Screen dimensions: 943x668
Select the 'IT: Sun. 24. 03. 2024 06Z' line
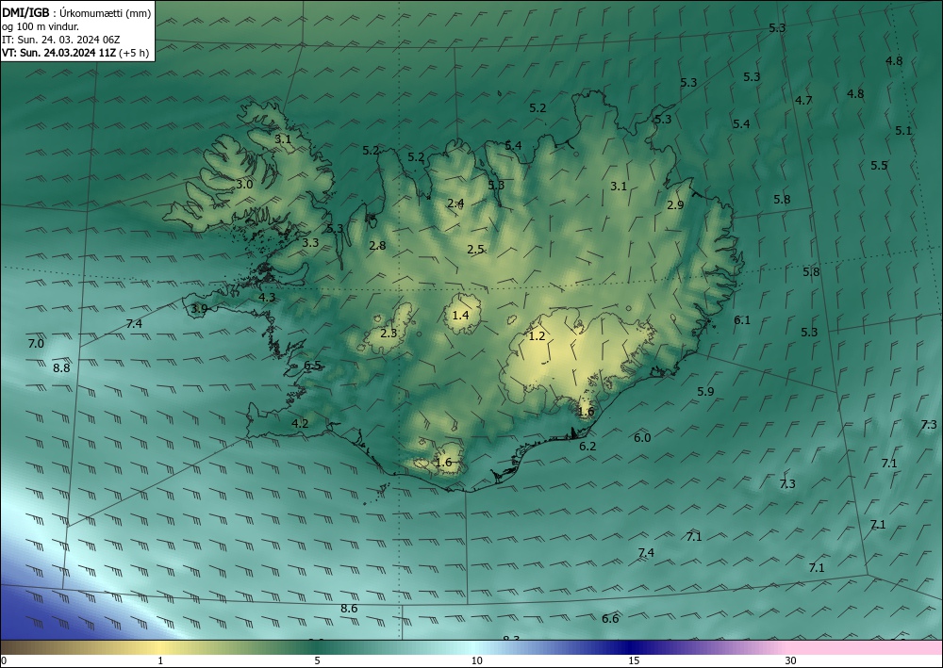pyautogui.click(x=60, y=40)
